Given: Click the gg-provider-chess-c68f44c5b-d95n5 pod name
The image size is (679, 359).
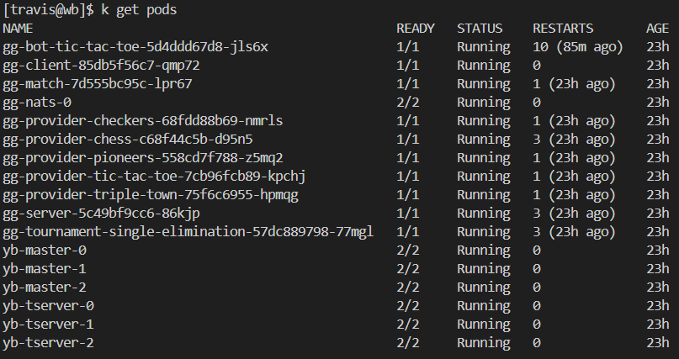Looking at the screenshot, I should 128,139.
